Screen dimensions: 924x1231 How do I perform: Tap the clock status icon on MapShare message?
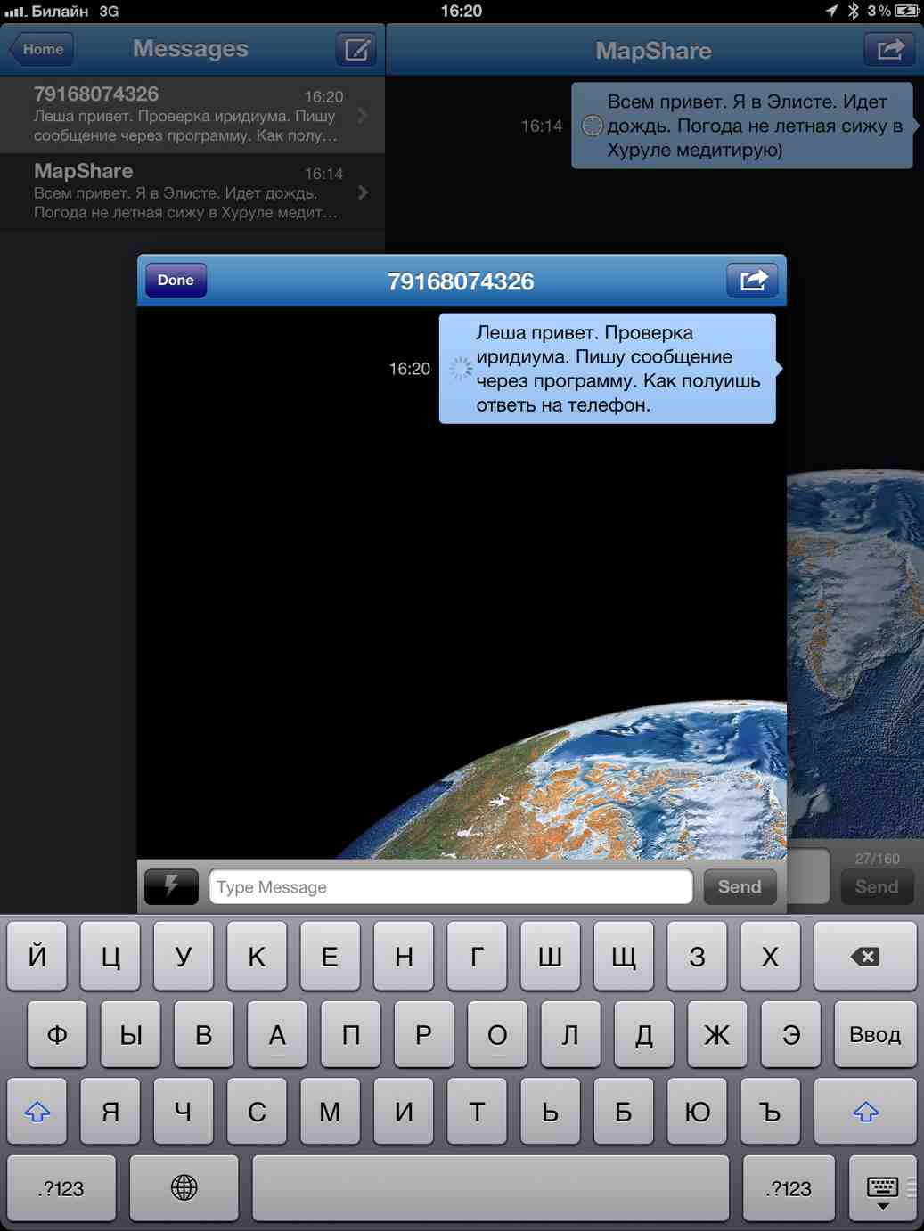592,126
